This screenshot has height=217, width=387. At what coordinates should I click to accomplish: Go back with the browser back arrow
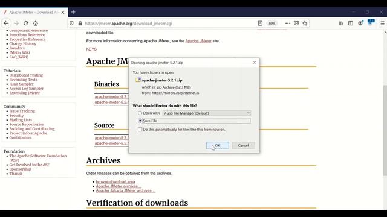pyautogui.click(x=6, y=24)
